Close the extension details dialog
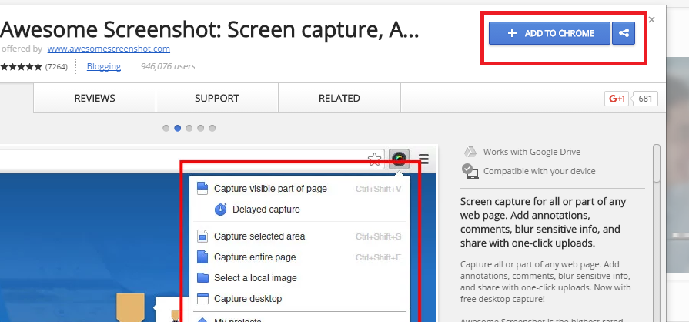 tap(651, 20)
